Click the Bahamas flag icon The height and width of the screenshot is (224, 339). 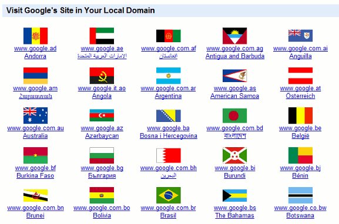pos(234,195)
